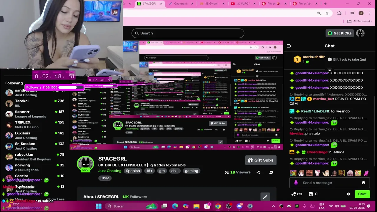Switch to the 3E Golden browser tab

tap(212, 4)
